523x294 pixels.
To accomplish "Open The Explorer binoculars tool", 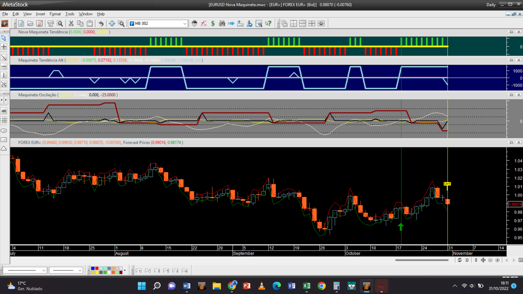I will (x=222, y=24).
